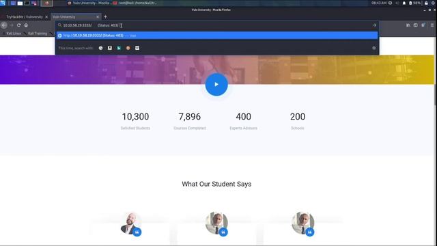Viewport: 437px width, 246px height.
Task: Select the highlighted URL suggestion with Status 403
Action: pos(217,36)
